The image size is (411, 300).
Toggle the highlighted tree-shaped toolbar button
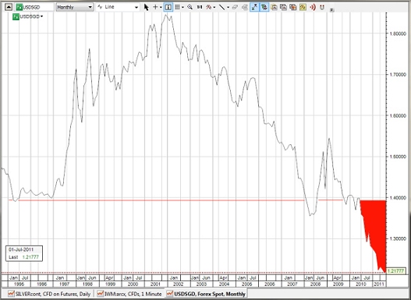click(264, 7)
